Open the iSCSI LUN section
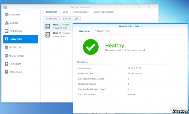 click(x=20, y=47)
